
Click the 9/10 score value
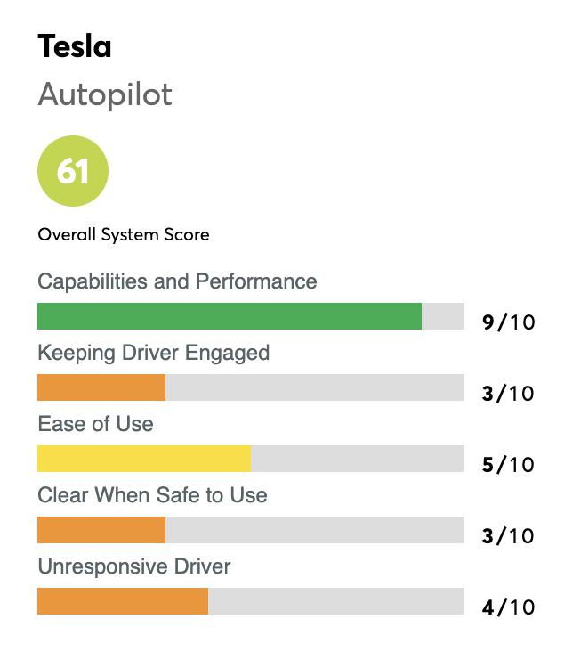coord(508,322)
